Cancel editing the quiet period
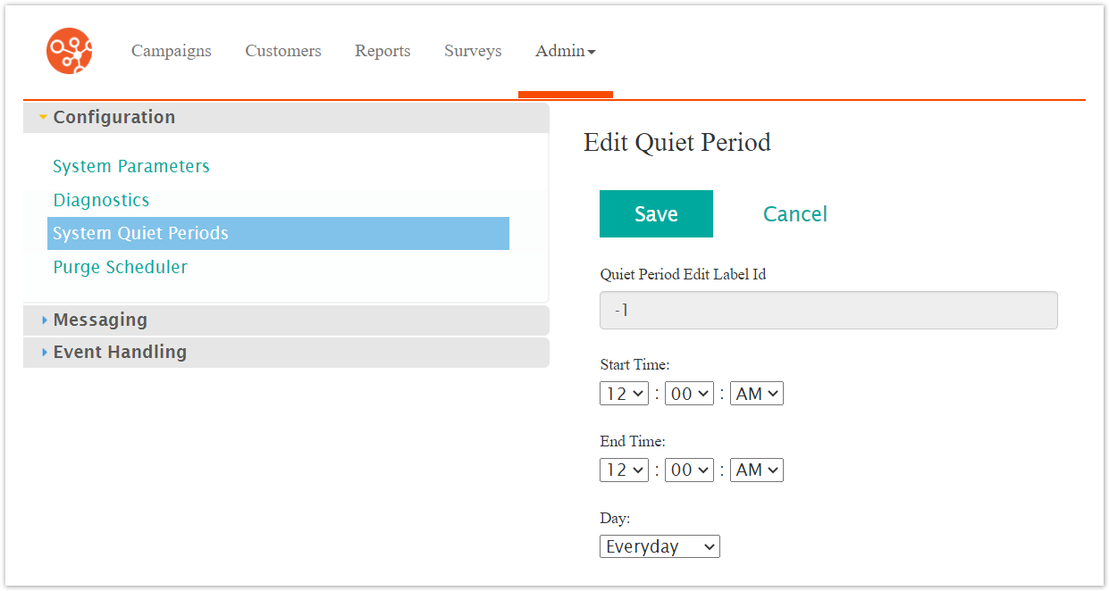This screenshot has height=591, width=1109. [794, 214]
